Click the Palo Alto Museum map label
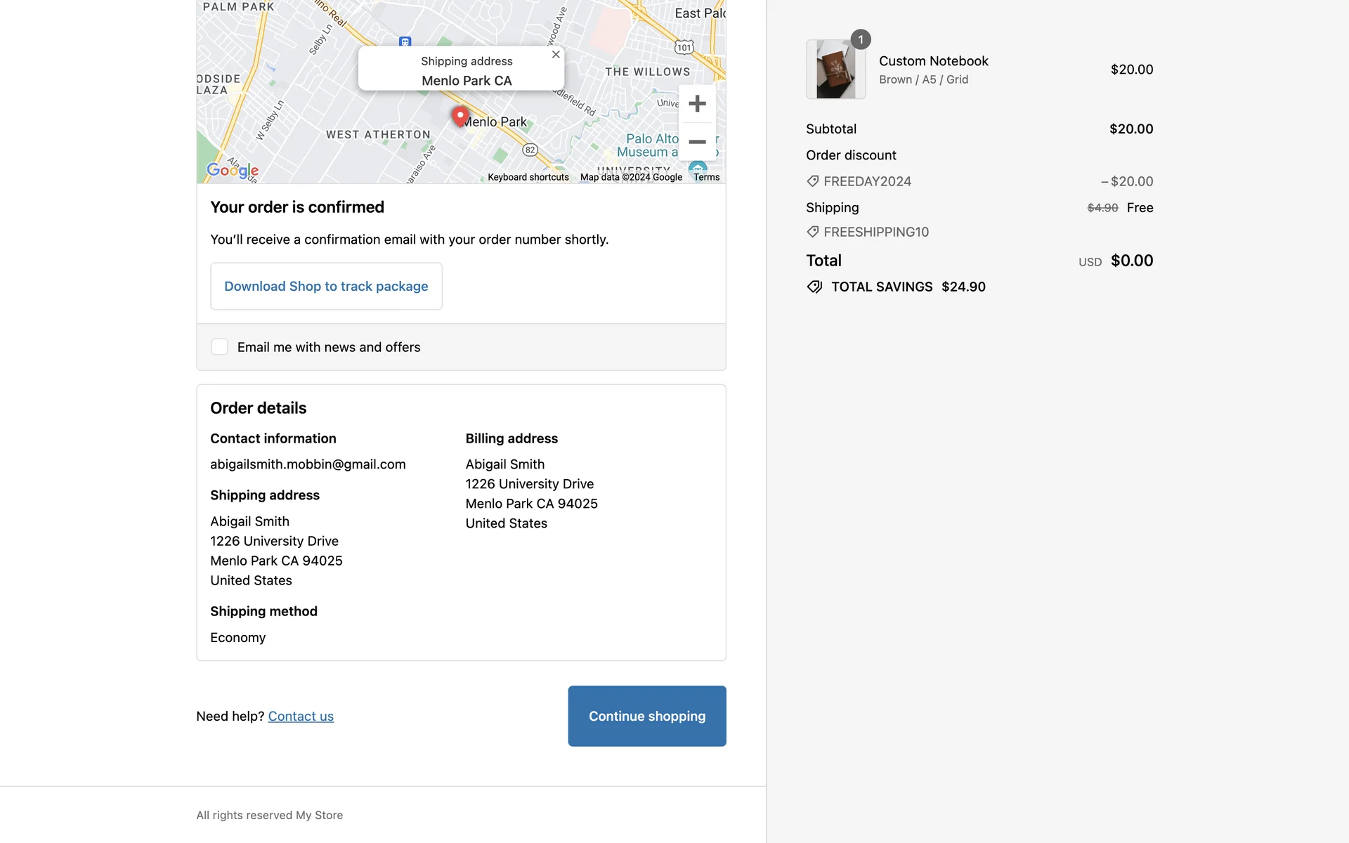Image resolution: width=1349 pixels, height=843 pixels. pyautogui.click(x=648, y=145)
